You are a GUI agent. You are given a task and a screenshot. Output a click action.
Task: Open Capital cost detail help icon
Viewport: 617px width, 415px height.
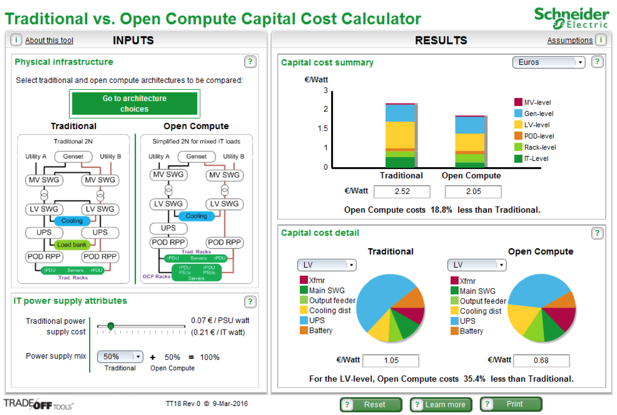597,233
